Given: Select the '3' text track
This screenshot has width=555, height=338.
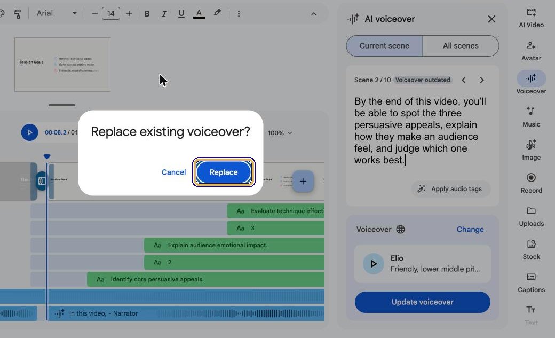Looking at the screenshot, I should point(276,228).
